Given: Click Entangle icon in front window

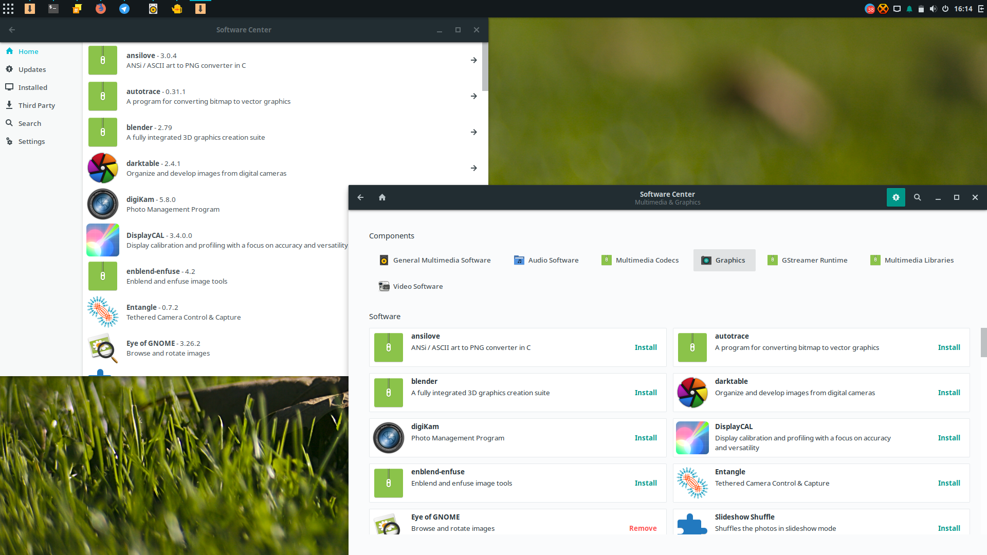Looking at the screenshot, I should pyautogui.click(x=692, y=483).
